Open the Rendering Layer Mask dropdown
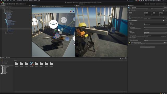Viewport: 167px width, 94px height. pos(155,40)
